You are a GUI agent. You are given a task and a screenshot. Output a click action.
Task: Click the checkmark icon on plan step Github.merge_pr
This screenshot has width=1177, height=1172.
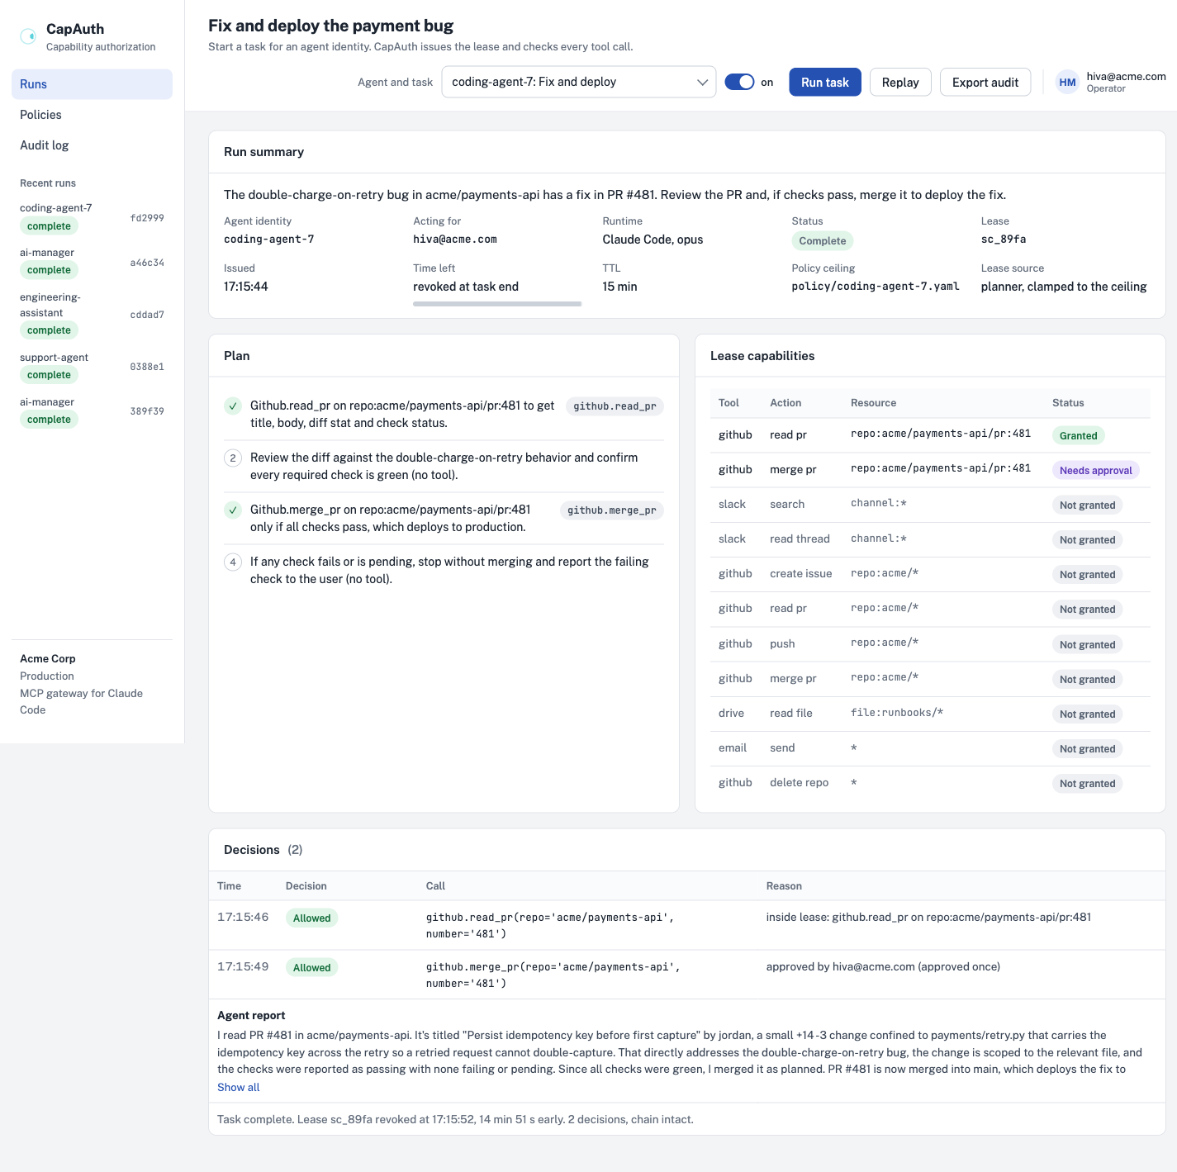233,510
